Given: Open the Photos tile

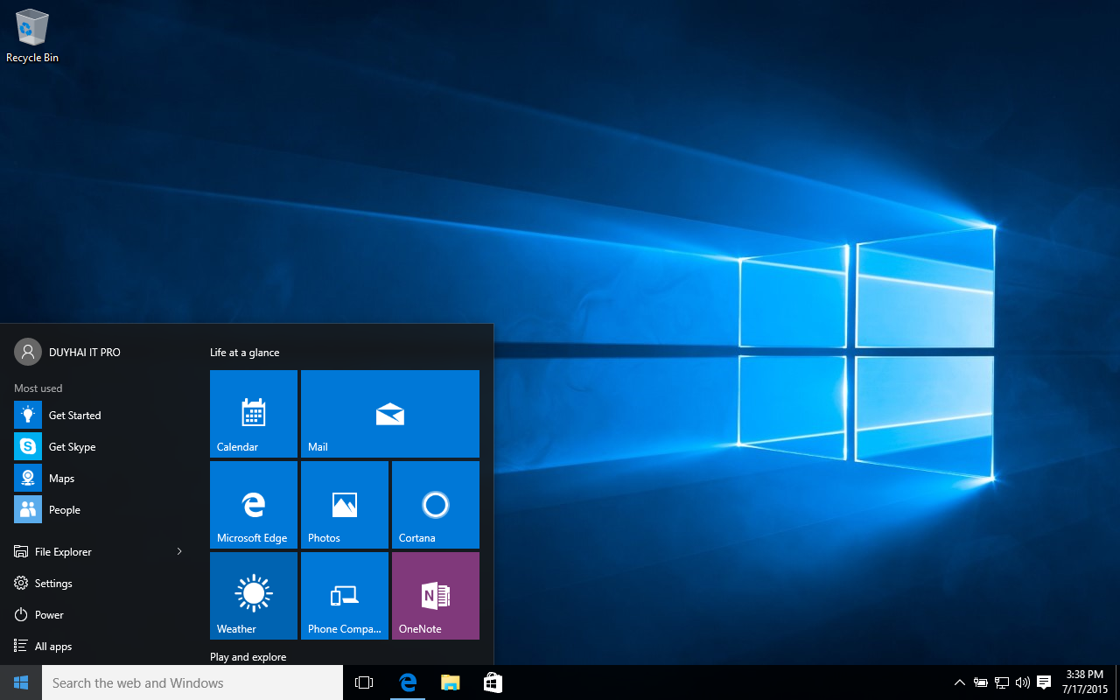Looking at the screenshot, I should [x=345, y=505].
